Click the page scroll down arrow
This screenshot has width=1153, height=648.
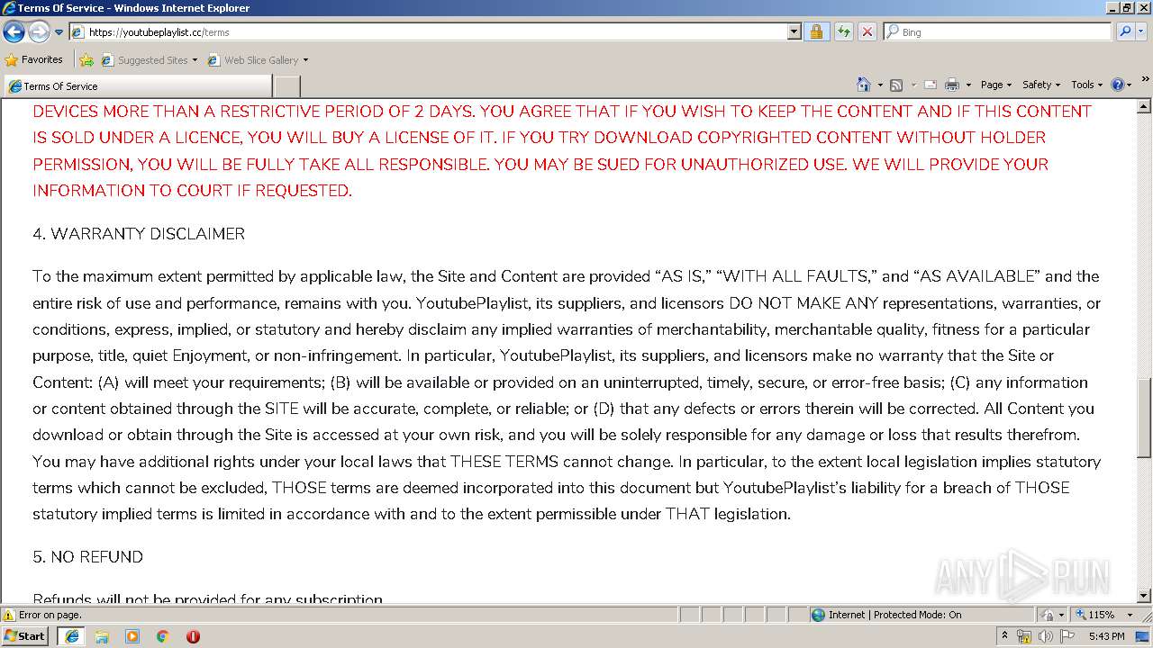1144,596
